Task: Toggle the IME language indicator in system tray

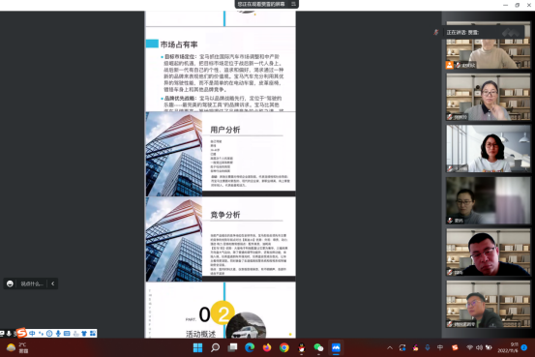Action: click(440, 347)
